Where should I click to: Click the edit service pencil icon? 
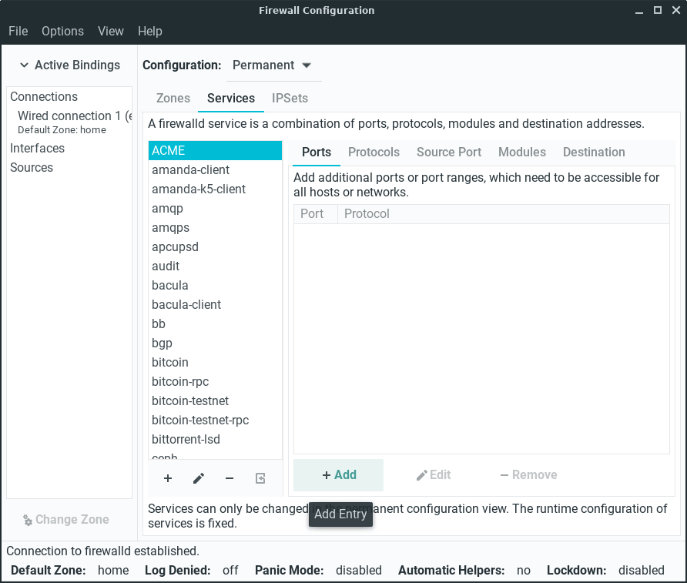199,478
